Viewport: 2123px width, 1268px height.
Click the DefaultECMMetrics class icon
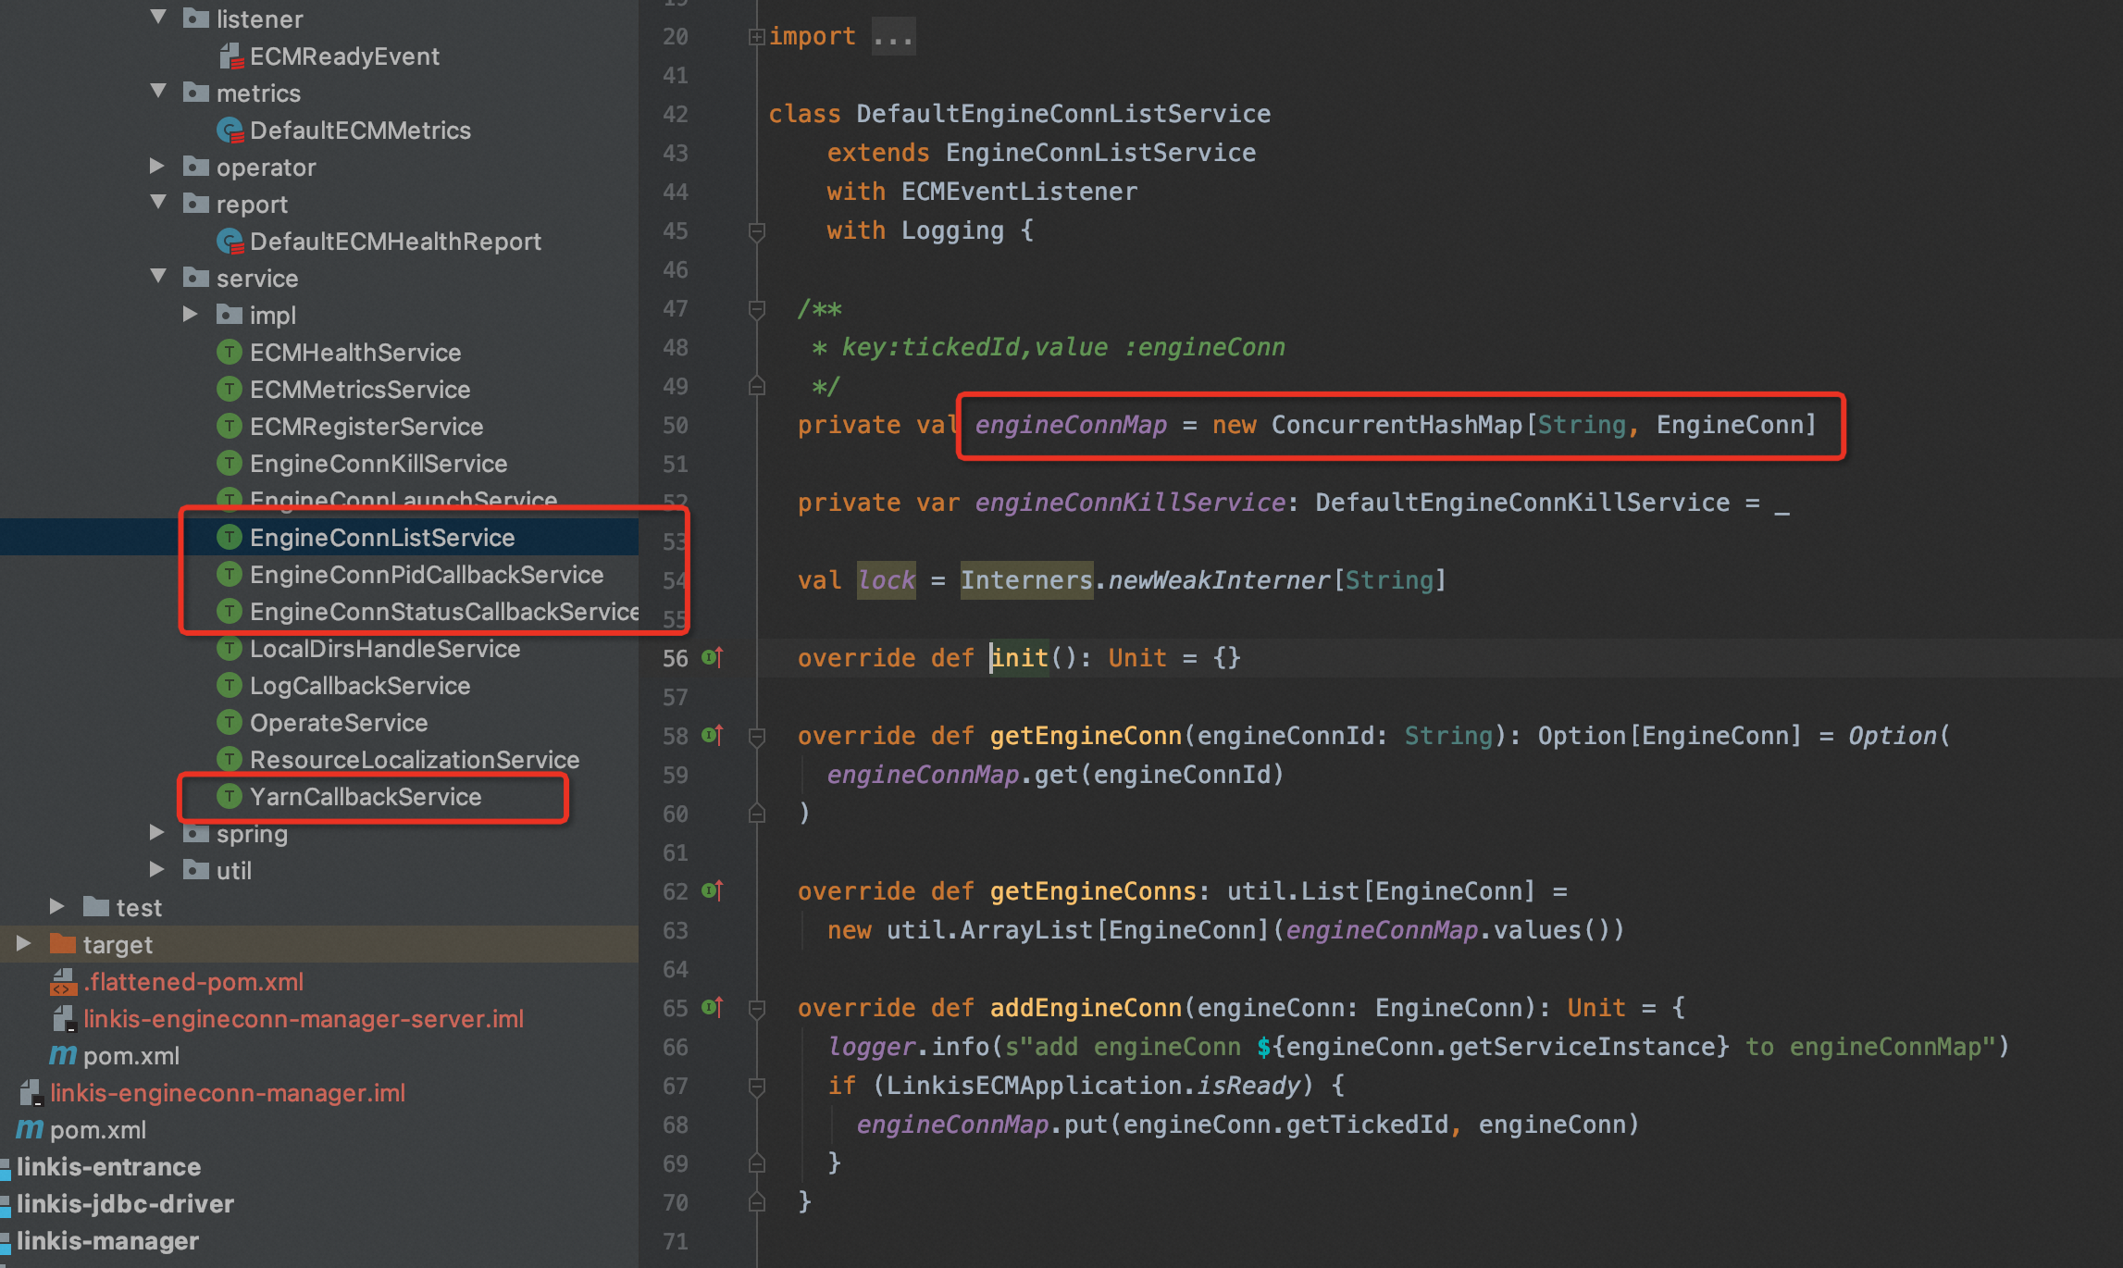(230, 131)
